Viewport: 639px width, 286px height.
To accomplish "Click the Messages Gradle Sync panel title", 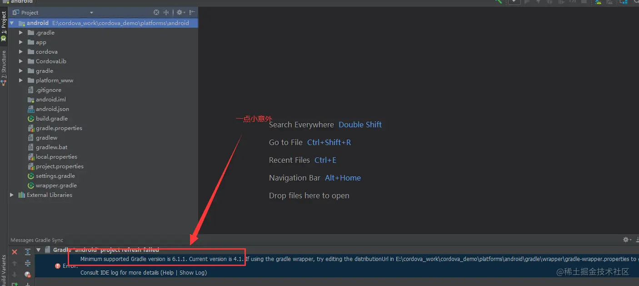I will point(37,240).
